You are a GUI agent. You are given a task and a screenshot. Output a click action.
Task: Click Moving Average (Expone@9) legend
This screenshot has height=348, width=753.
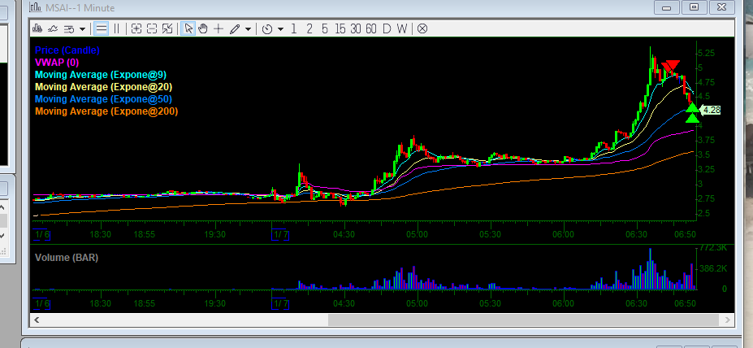click(x=101, y=75)
